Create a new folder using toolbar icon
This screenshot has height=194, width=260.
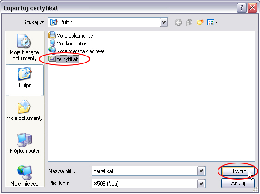[x=200, y=22]
